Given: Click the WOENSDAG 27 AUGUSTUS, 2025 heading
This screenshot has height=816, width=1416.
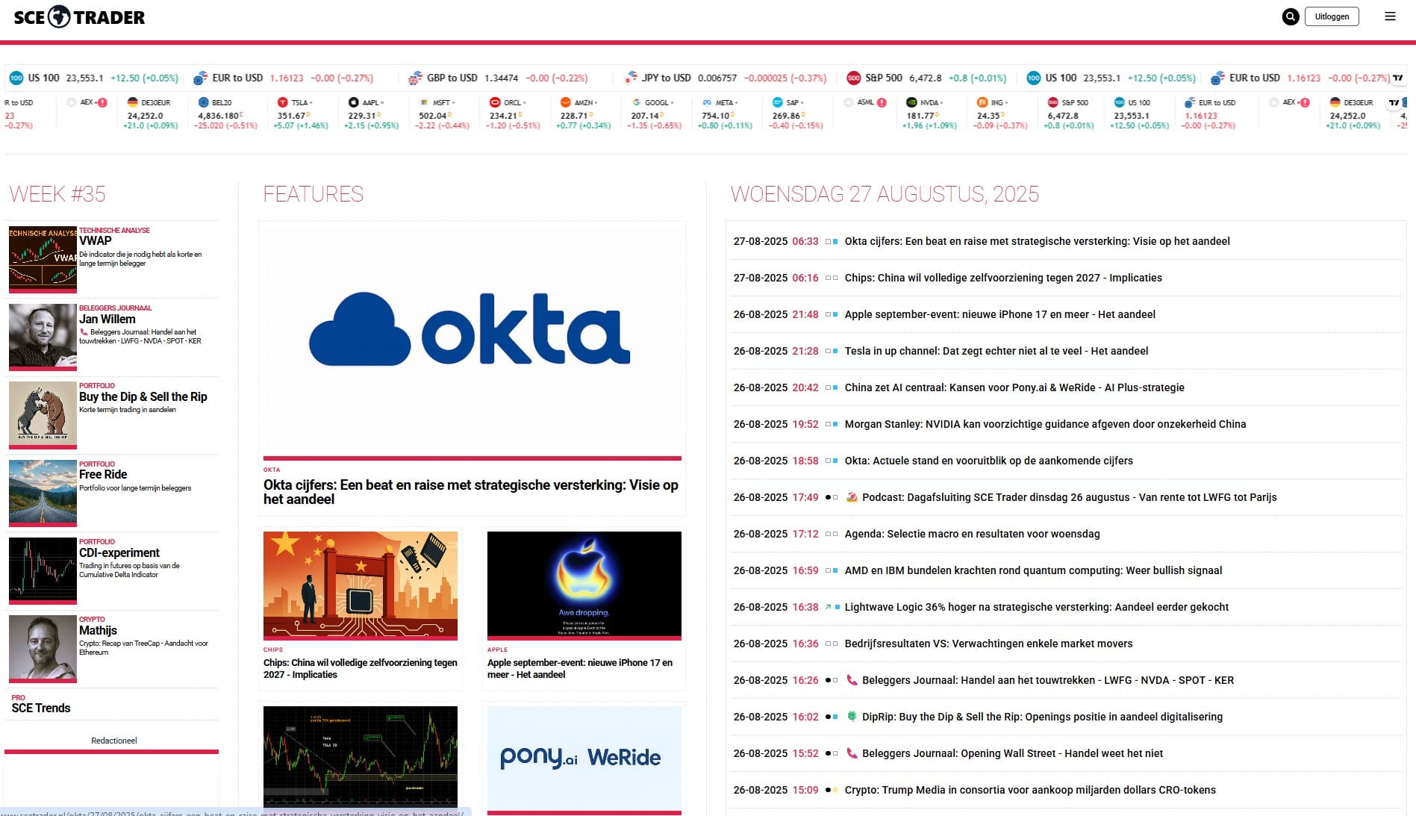Looking at the screenshot, I should 885,194.
